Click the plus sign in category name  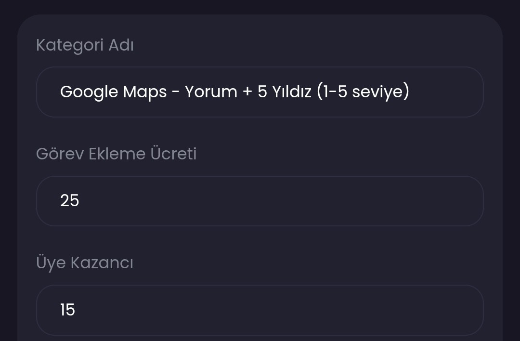pos(247,92)
